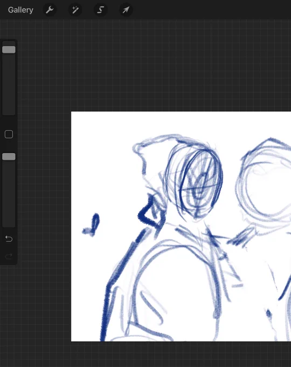Image resolution: width=291 pixels, height=367 pixels.
Task: Click the brush size slider handle
Action: pyautogui.click(x=9, y=50)
